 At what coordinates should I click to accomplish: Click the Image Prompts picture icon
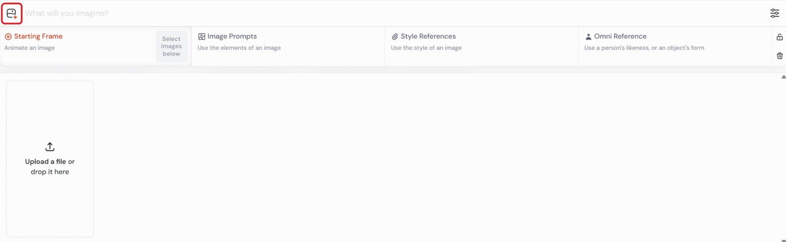pyautogui.click(x=201, y=37)
